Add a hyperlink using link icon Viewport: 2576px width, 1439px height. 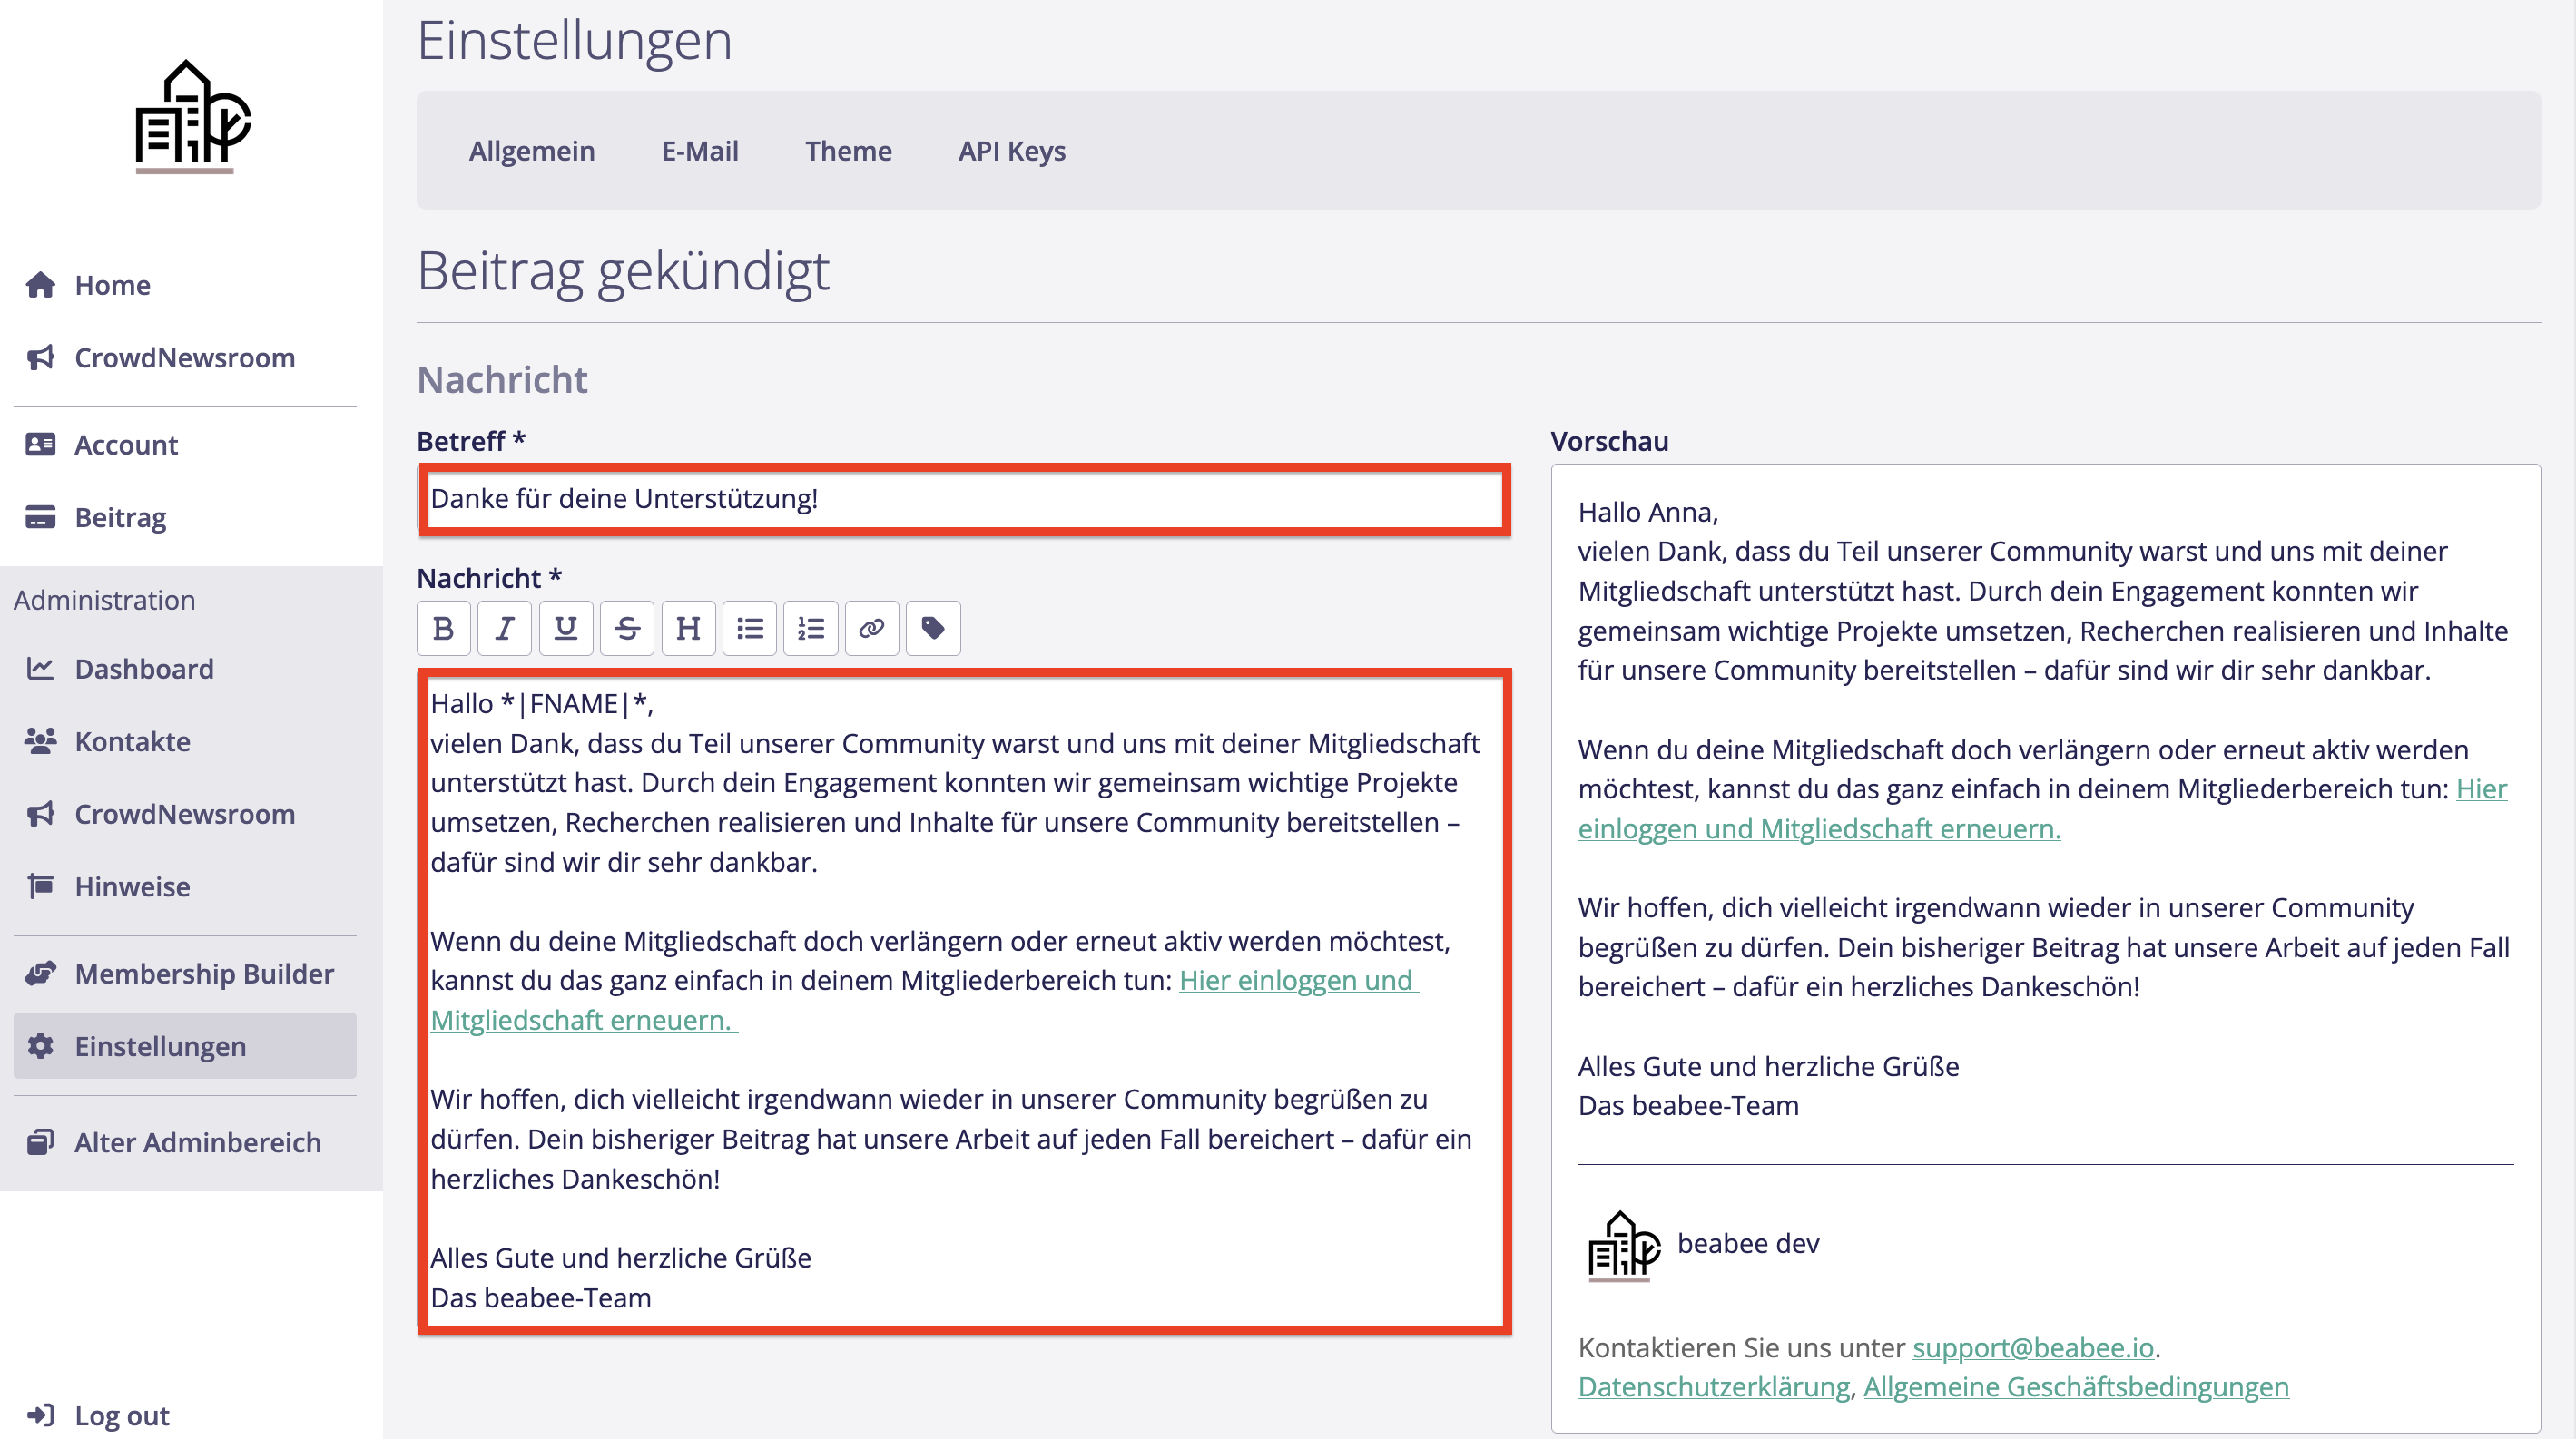871,628
